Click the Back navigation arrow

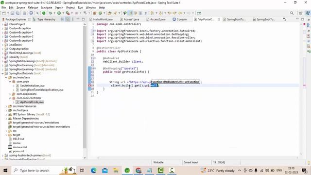click(x=180, y=13)
